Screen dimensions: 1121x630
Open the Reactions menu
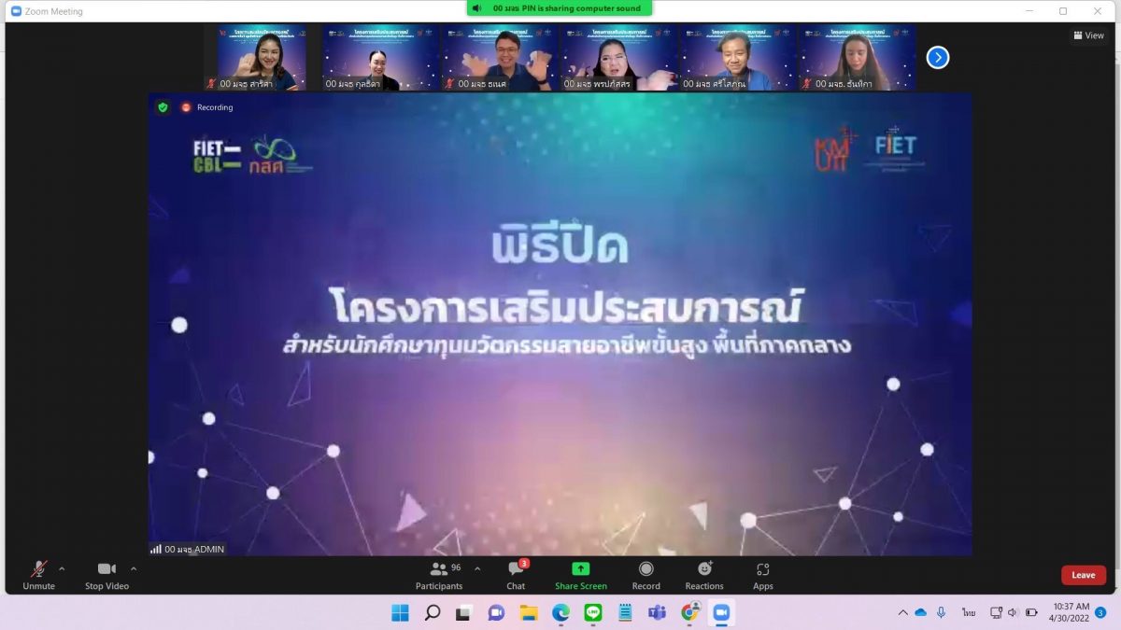[704, 575]
